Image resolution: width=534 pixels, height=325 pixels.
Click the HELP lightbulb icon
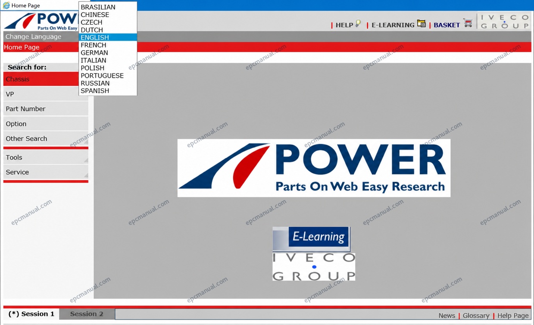pyautogui.click(x=358, y=24)
